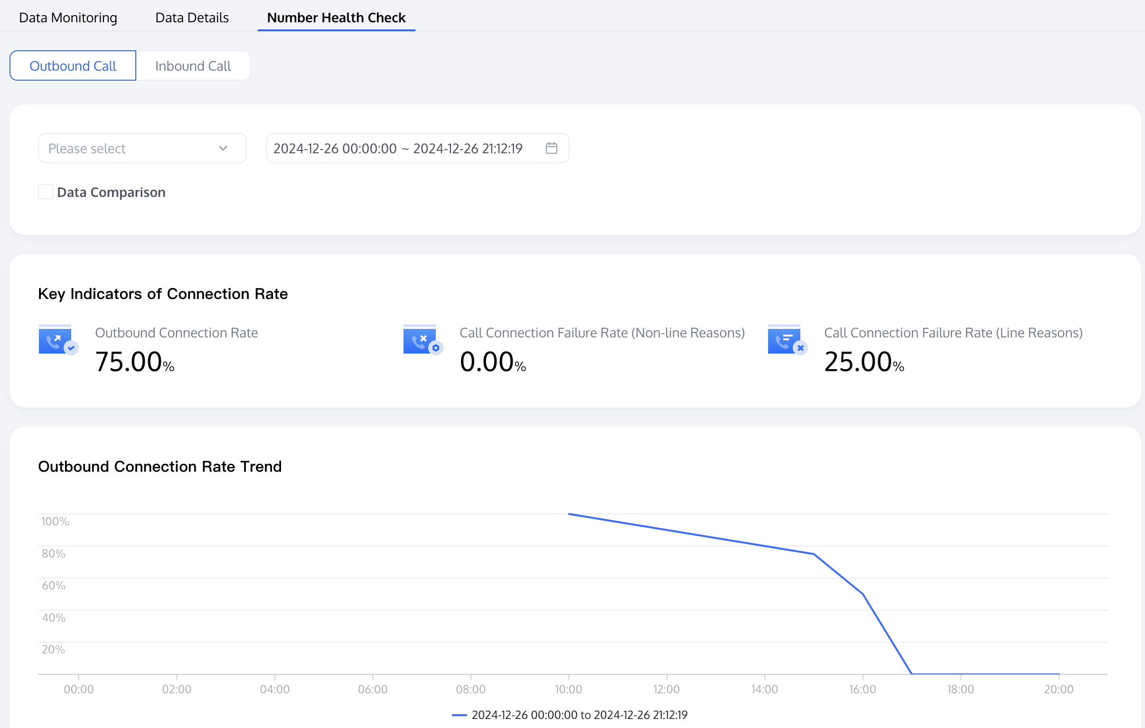Expand the Please select dropdown
The height and width of the screenshot is (728, 1145).
pyautogui.click(x=133, y=149)
